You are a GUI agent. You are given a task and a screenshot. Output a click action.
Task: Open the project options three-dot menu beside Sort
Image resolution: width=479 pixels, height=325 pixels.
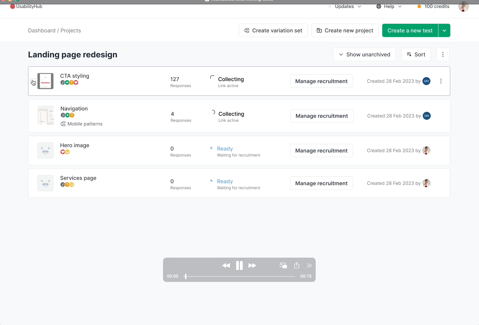pos(443,54)
